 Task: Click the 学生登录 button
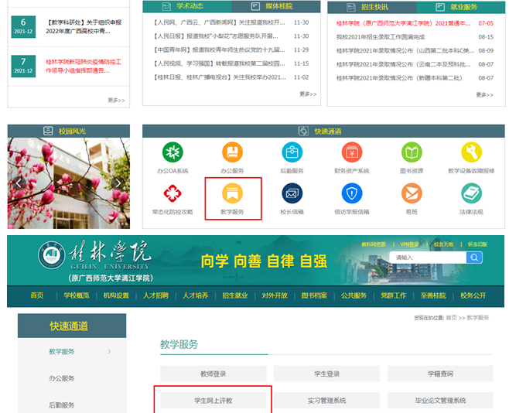pyautogui.click(x=327, y=374)
